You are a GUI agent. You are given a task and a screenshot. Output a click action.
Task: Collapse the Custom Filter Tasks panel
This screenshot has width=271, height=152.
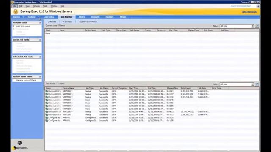tap(40, 76)
